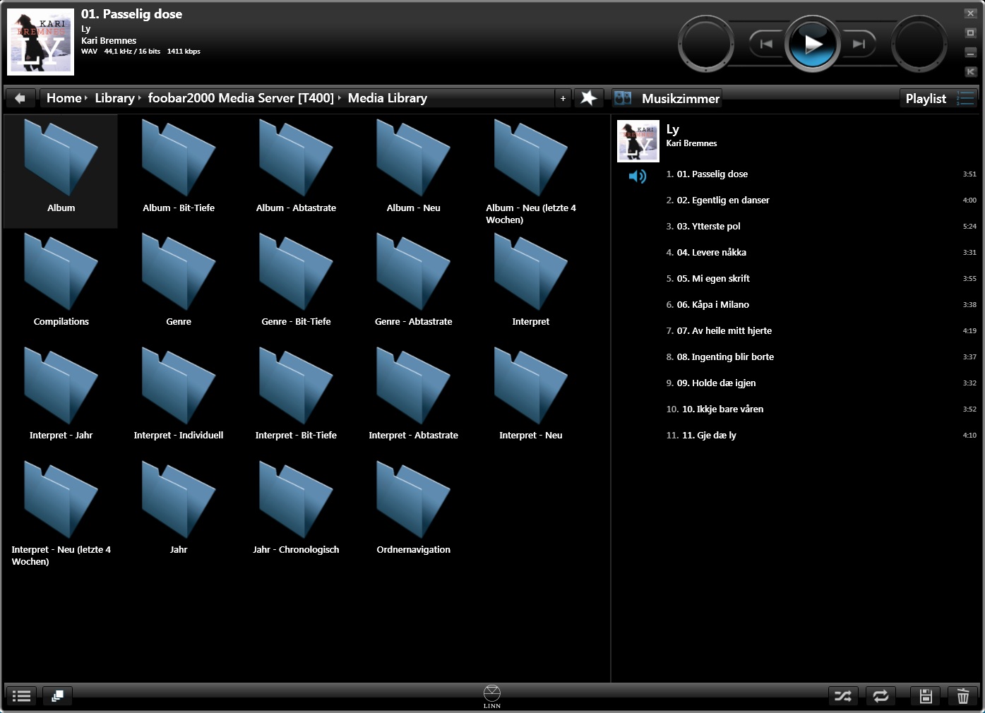Toggle repeat playback mode
Image resolution: width=985 pixels, height=713 pixels.
(880, 696)
